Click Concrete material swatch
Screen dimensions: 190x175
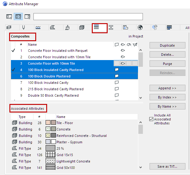[x=51, y=129]
